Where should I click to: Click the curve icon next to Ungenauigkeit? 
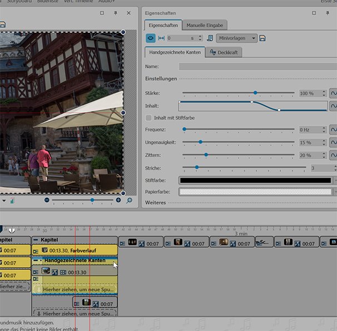(333, 142)
